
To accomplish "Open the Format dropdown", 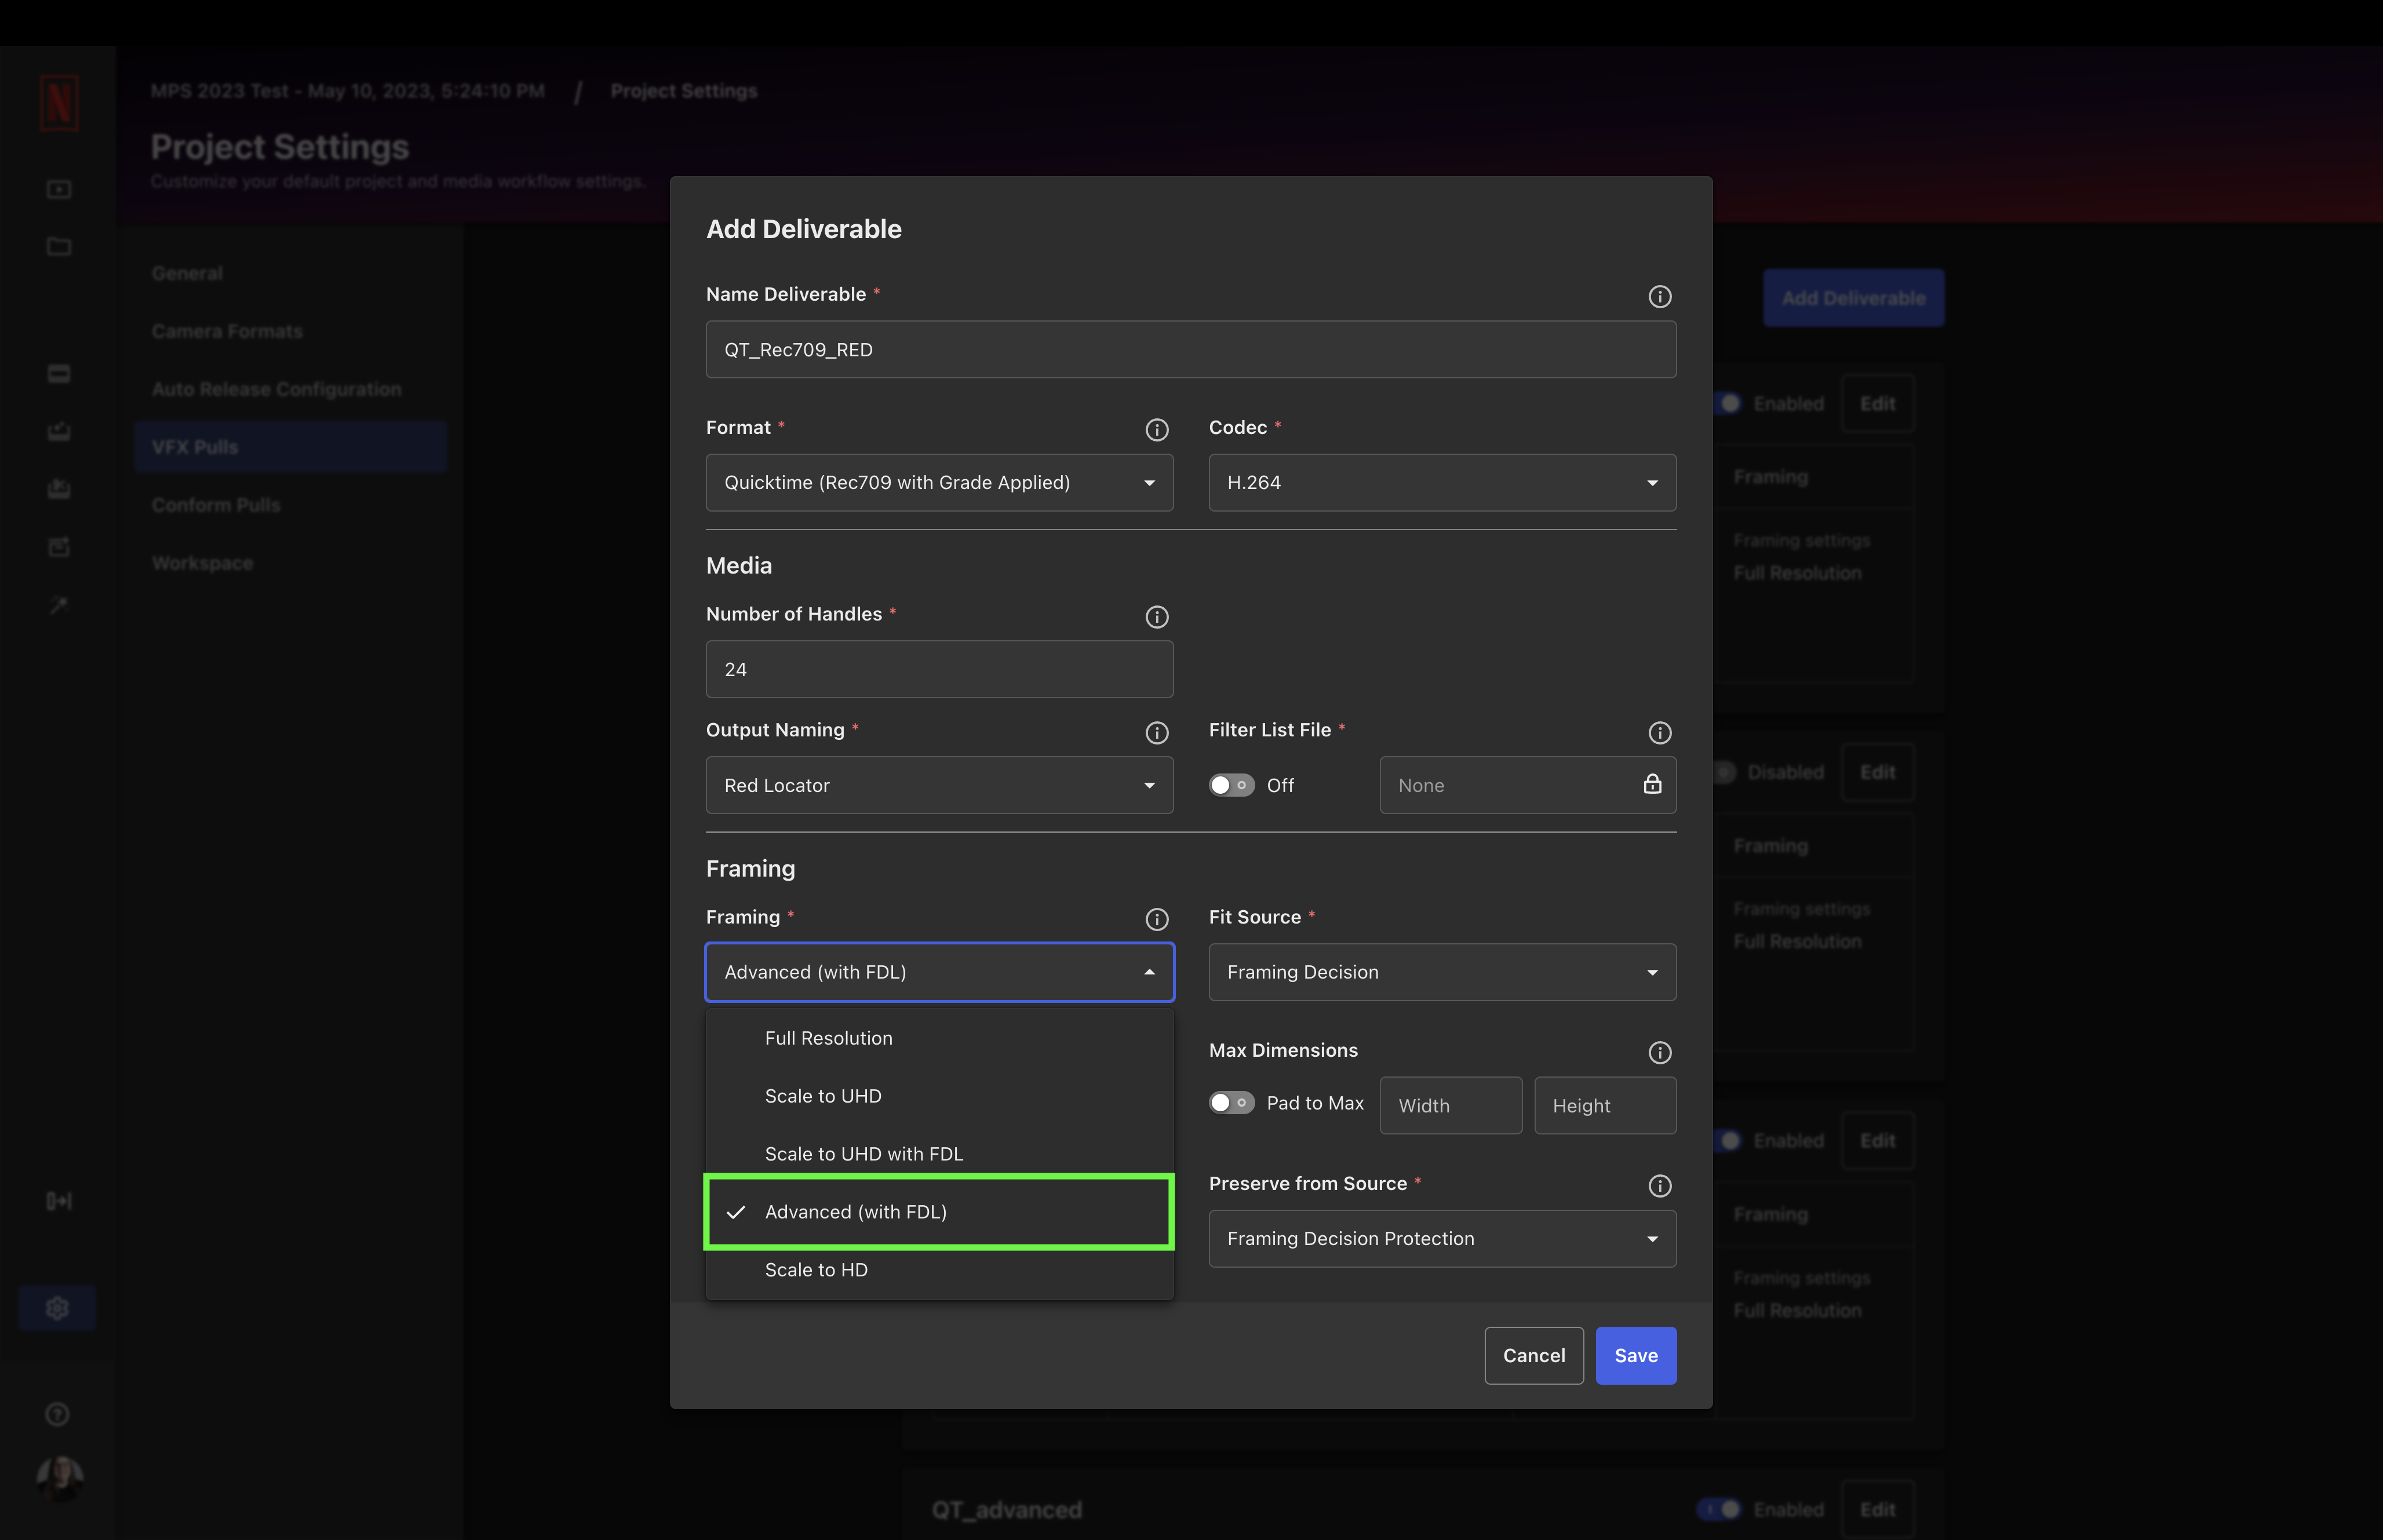I will [939, 482].
